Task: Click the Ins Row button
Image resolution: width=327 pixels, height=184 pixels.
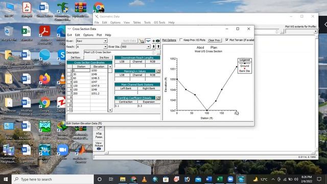Action: (104, 57)
